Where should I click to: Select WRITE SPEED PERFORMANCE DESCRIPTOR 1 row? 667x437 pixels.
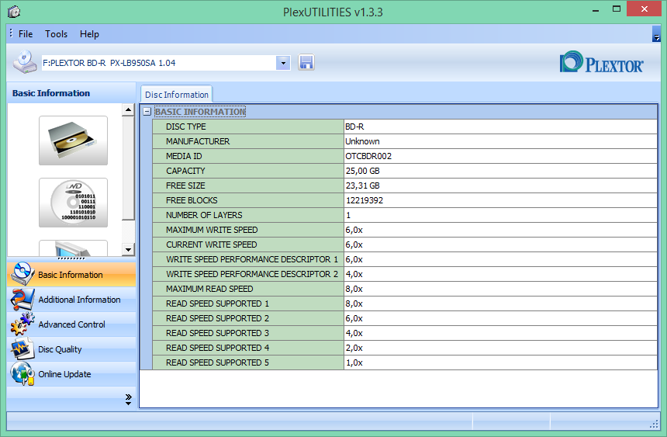point(405,259)
